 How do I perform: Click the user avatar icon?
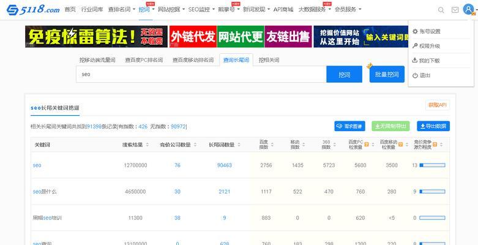point(468,9)
